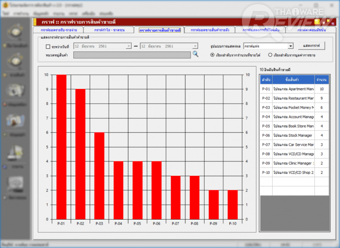340x248 pixels.
Task: Open the end date dropdown picker
Action: click(195, 46)
